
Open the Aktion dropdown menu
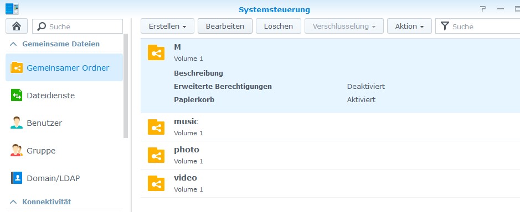point(409,26)
